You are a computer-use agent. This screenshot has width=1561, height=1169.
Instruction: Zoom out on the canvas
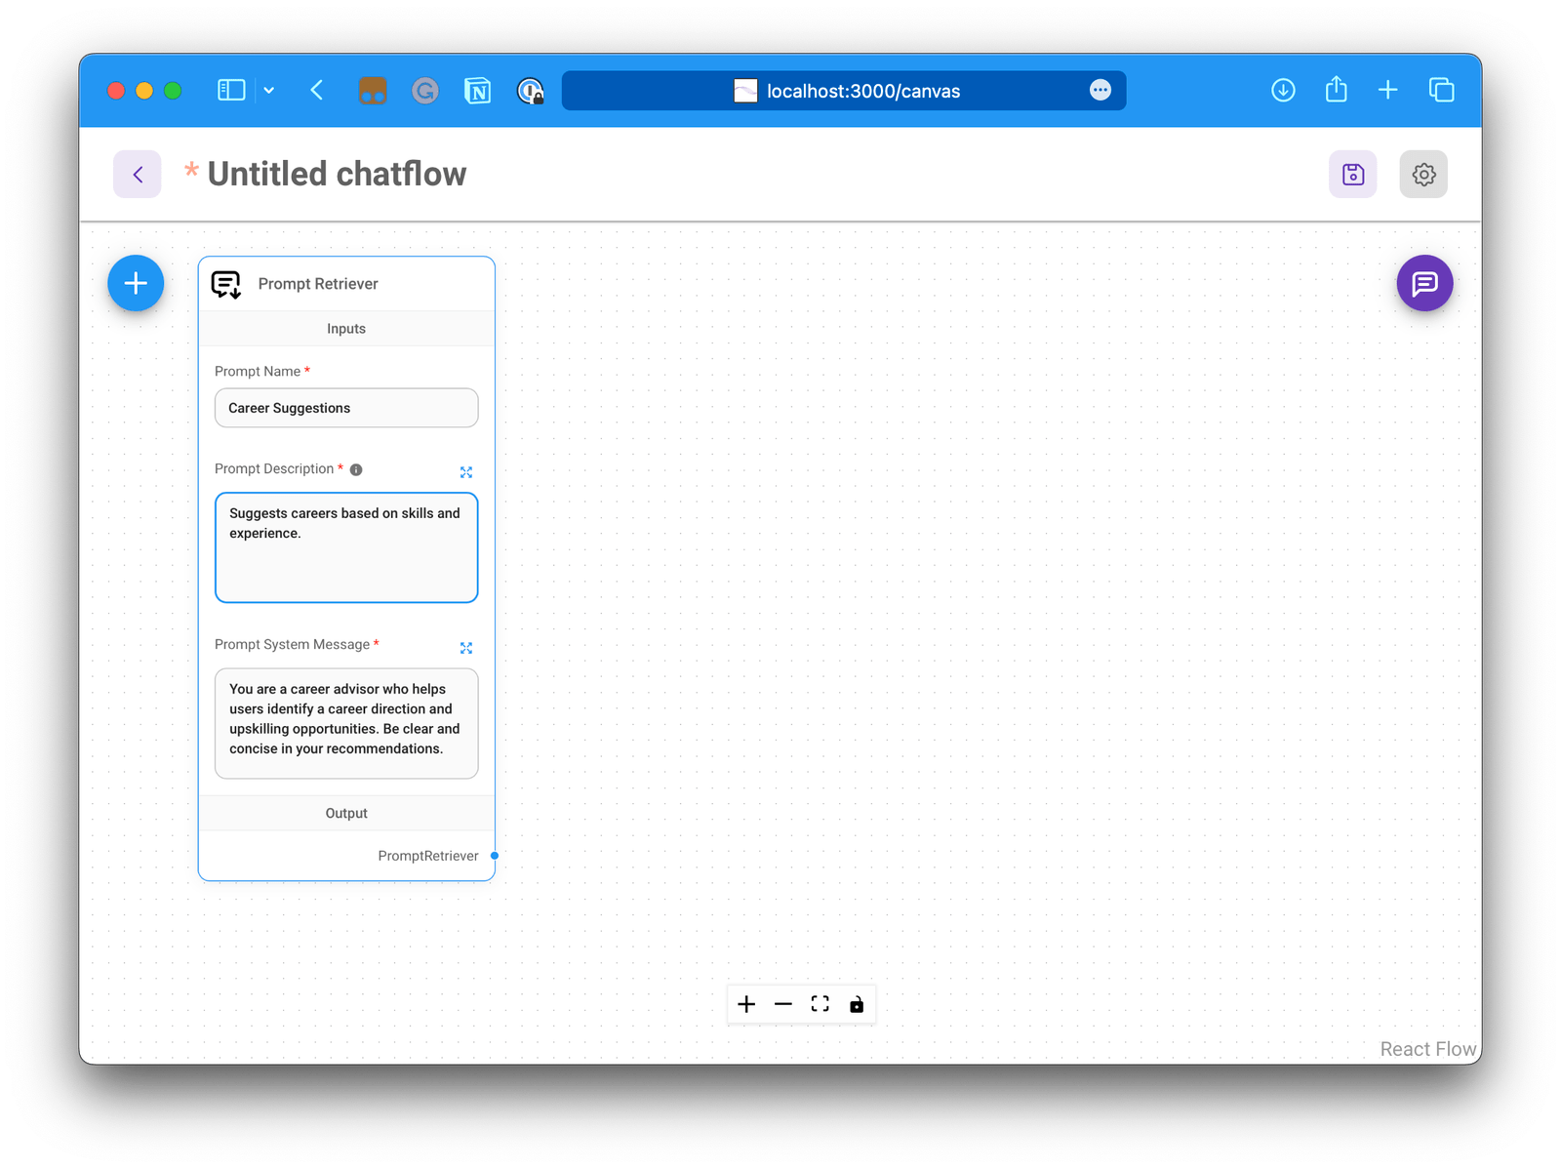(782, 1004)
